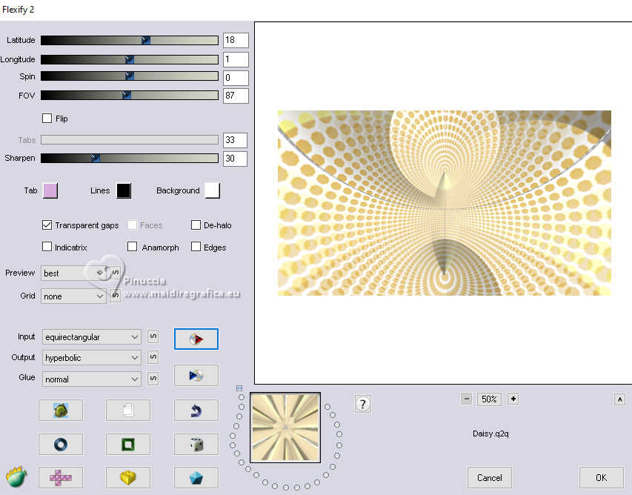Click OK to apply the filter

[601, 477]
